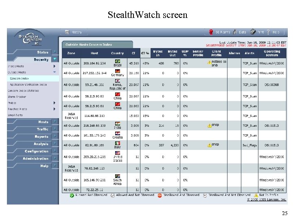Viewport: 293px width, 220px height.
Task: Click the StealthWatch NC logo
Action: (x=30, y=39)
